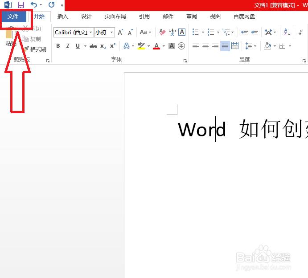Toggle Superscript formatting
The width and height of the screenshot is (308, 278).
pyautogui.click(x=113, y=46)
